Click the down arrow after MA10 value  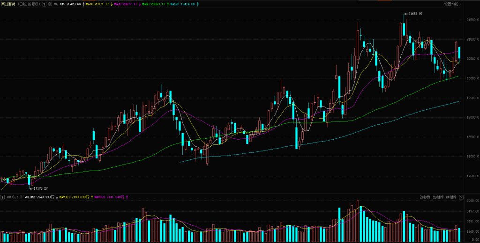(x=112, y=4)
